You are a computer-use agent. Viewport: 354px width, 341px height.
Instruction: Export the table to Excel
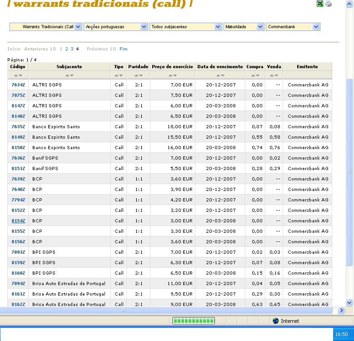tap(319, 4)
